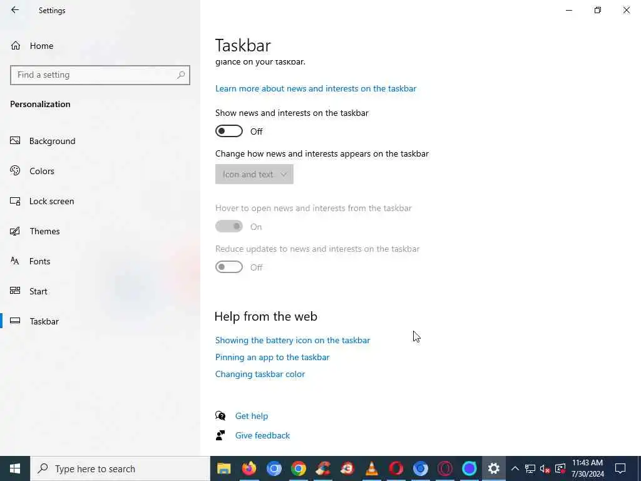The height and width of the screenshot is (481, 641).
Task: Click the Give feedback link
Action: tap(262, 435)
